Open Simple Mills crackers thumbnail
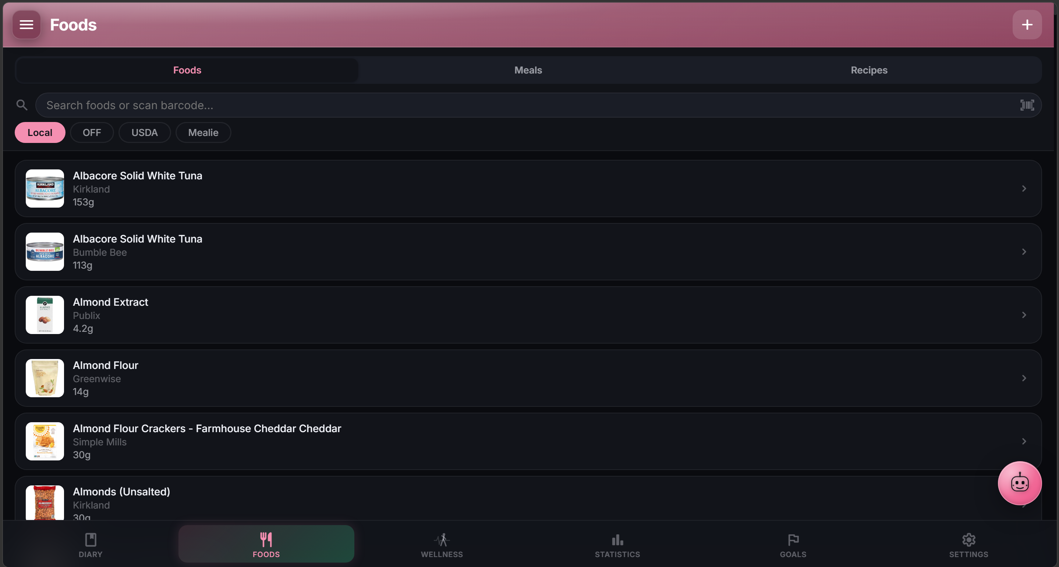This screenshot has height=567, width=1059. 45,441
